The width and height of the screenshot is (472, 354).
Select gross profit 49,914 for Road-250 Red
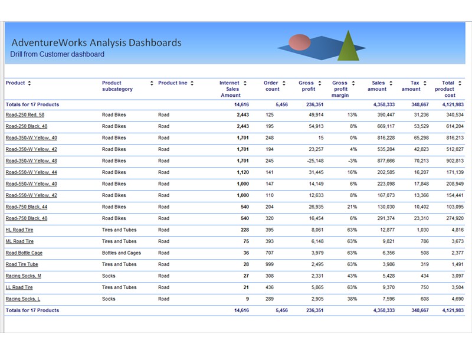click(x=316, y=114)
